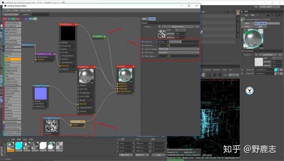Click first pin picker icon in Live Viewer
The height and width of the screenshot is (161, 284).
pyautogui.click(x=215, y=75)
